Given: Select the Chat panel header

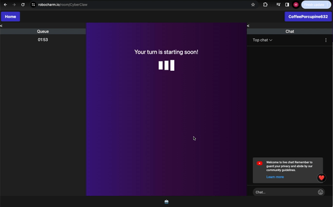Looking at the screenshot, I should click(x=290, y=32).
